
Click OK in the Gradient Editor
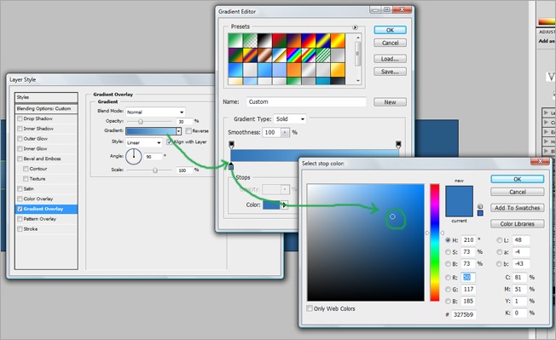[390, 30]
